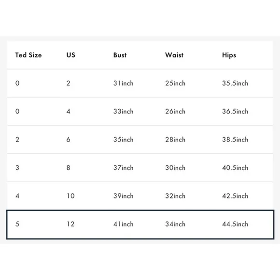Click the Hips column header
Image resolution: width=280 pixels, height=280 pixels.
229,55
